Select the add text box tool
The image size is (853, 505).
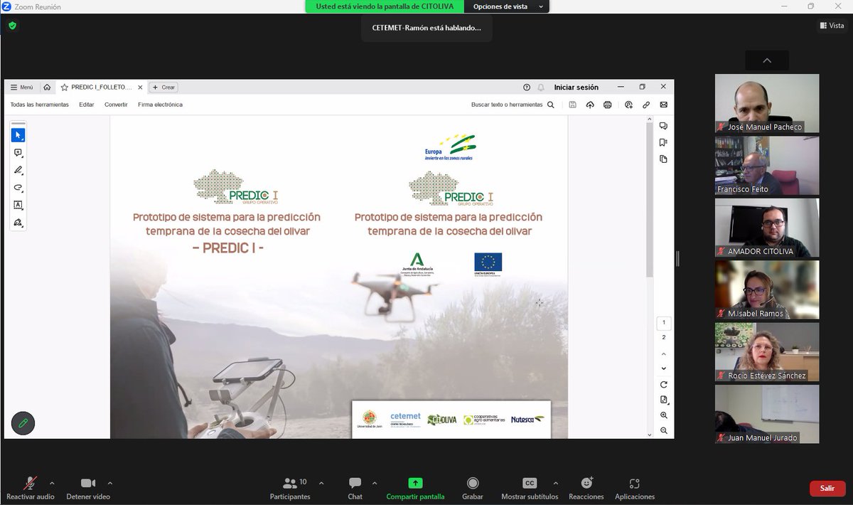pyautogui.click(x=18, y=205)
